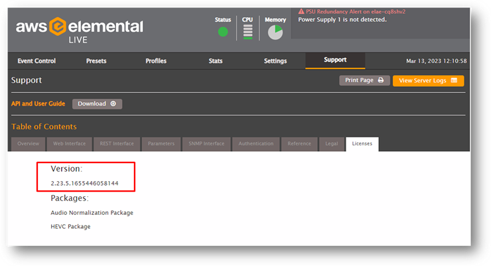This screenshot has width=491, height=266.
Task: Click the Version: heading
Action: click(x=66, y=169)
